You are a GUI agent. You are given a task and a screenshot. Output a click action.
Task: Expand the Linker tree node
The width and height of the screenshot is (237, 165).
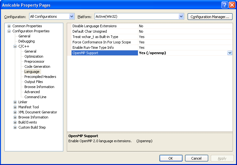15,102
